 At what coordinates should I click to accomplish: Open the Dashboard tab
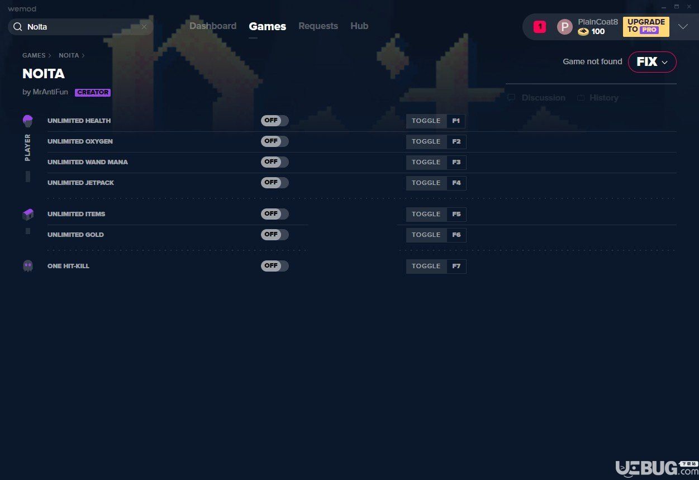pyautogui.click(x=213, y=26)
